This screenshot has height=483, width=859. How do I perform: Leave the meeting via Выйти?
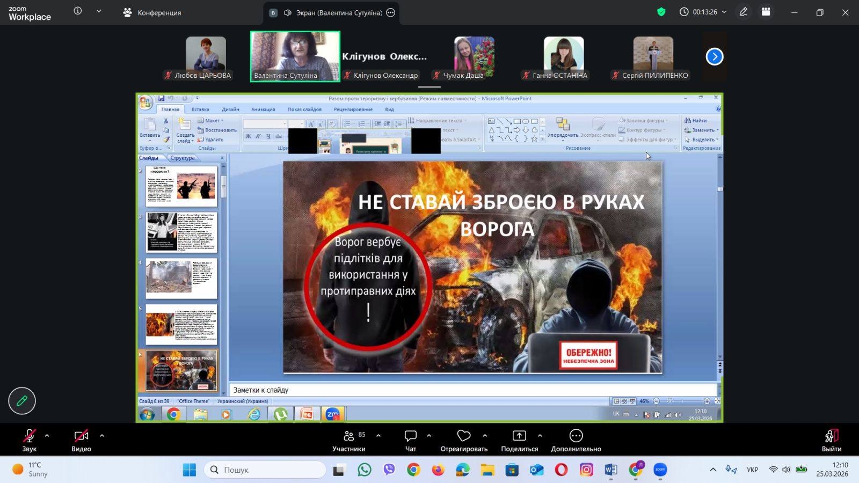(831, 436)
